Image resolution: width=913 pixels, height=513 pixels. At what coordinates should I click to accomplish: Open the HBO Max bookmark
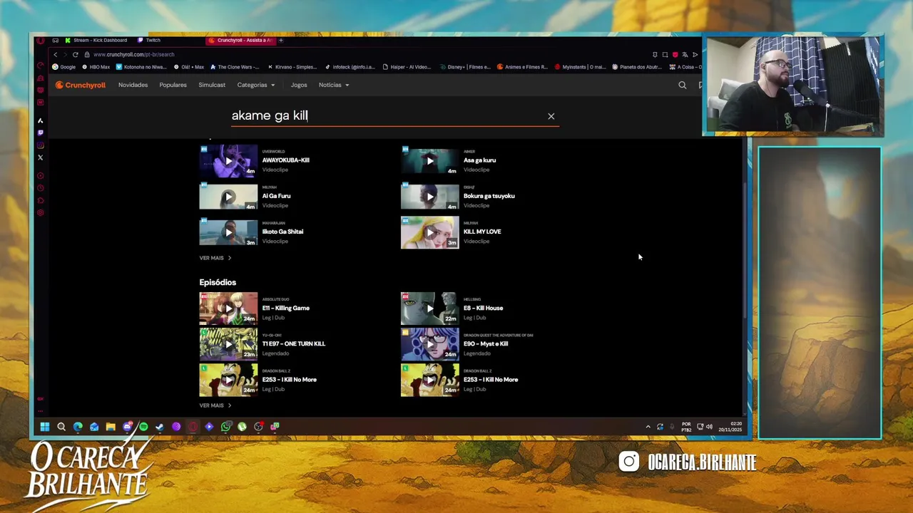coord(96,67)
